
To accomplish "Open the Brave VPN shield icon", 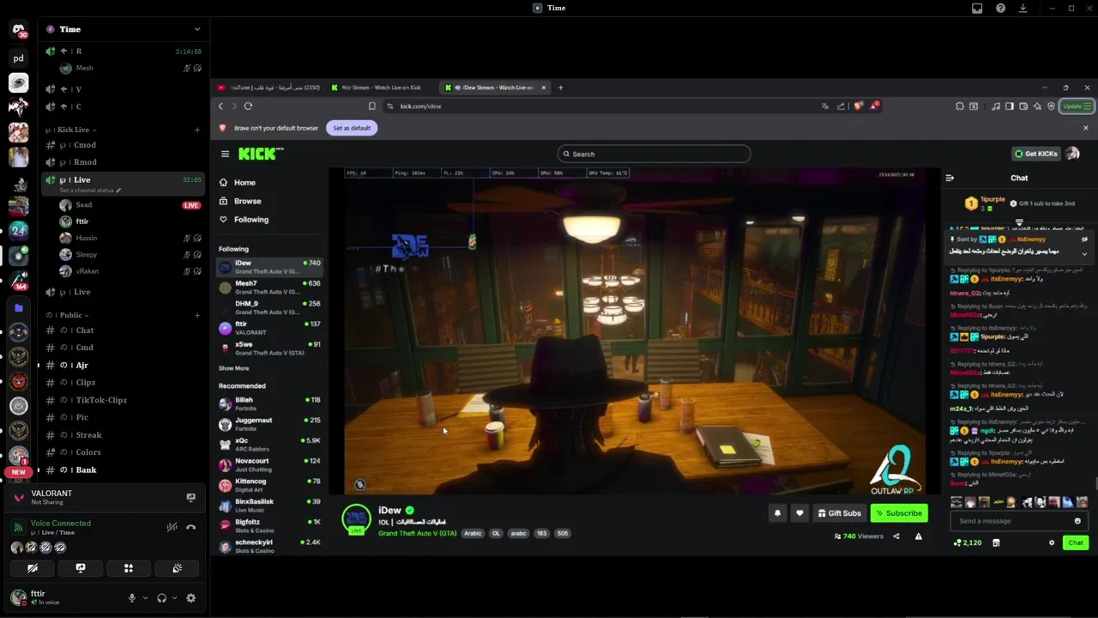I will click(x=1051, y=106).
